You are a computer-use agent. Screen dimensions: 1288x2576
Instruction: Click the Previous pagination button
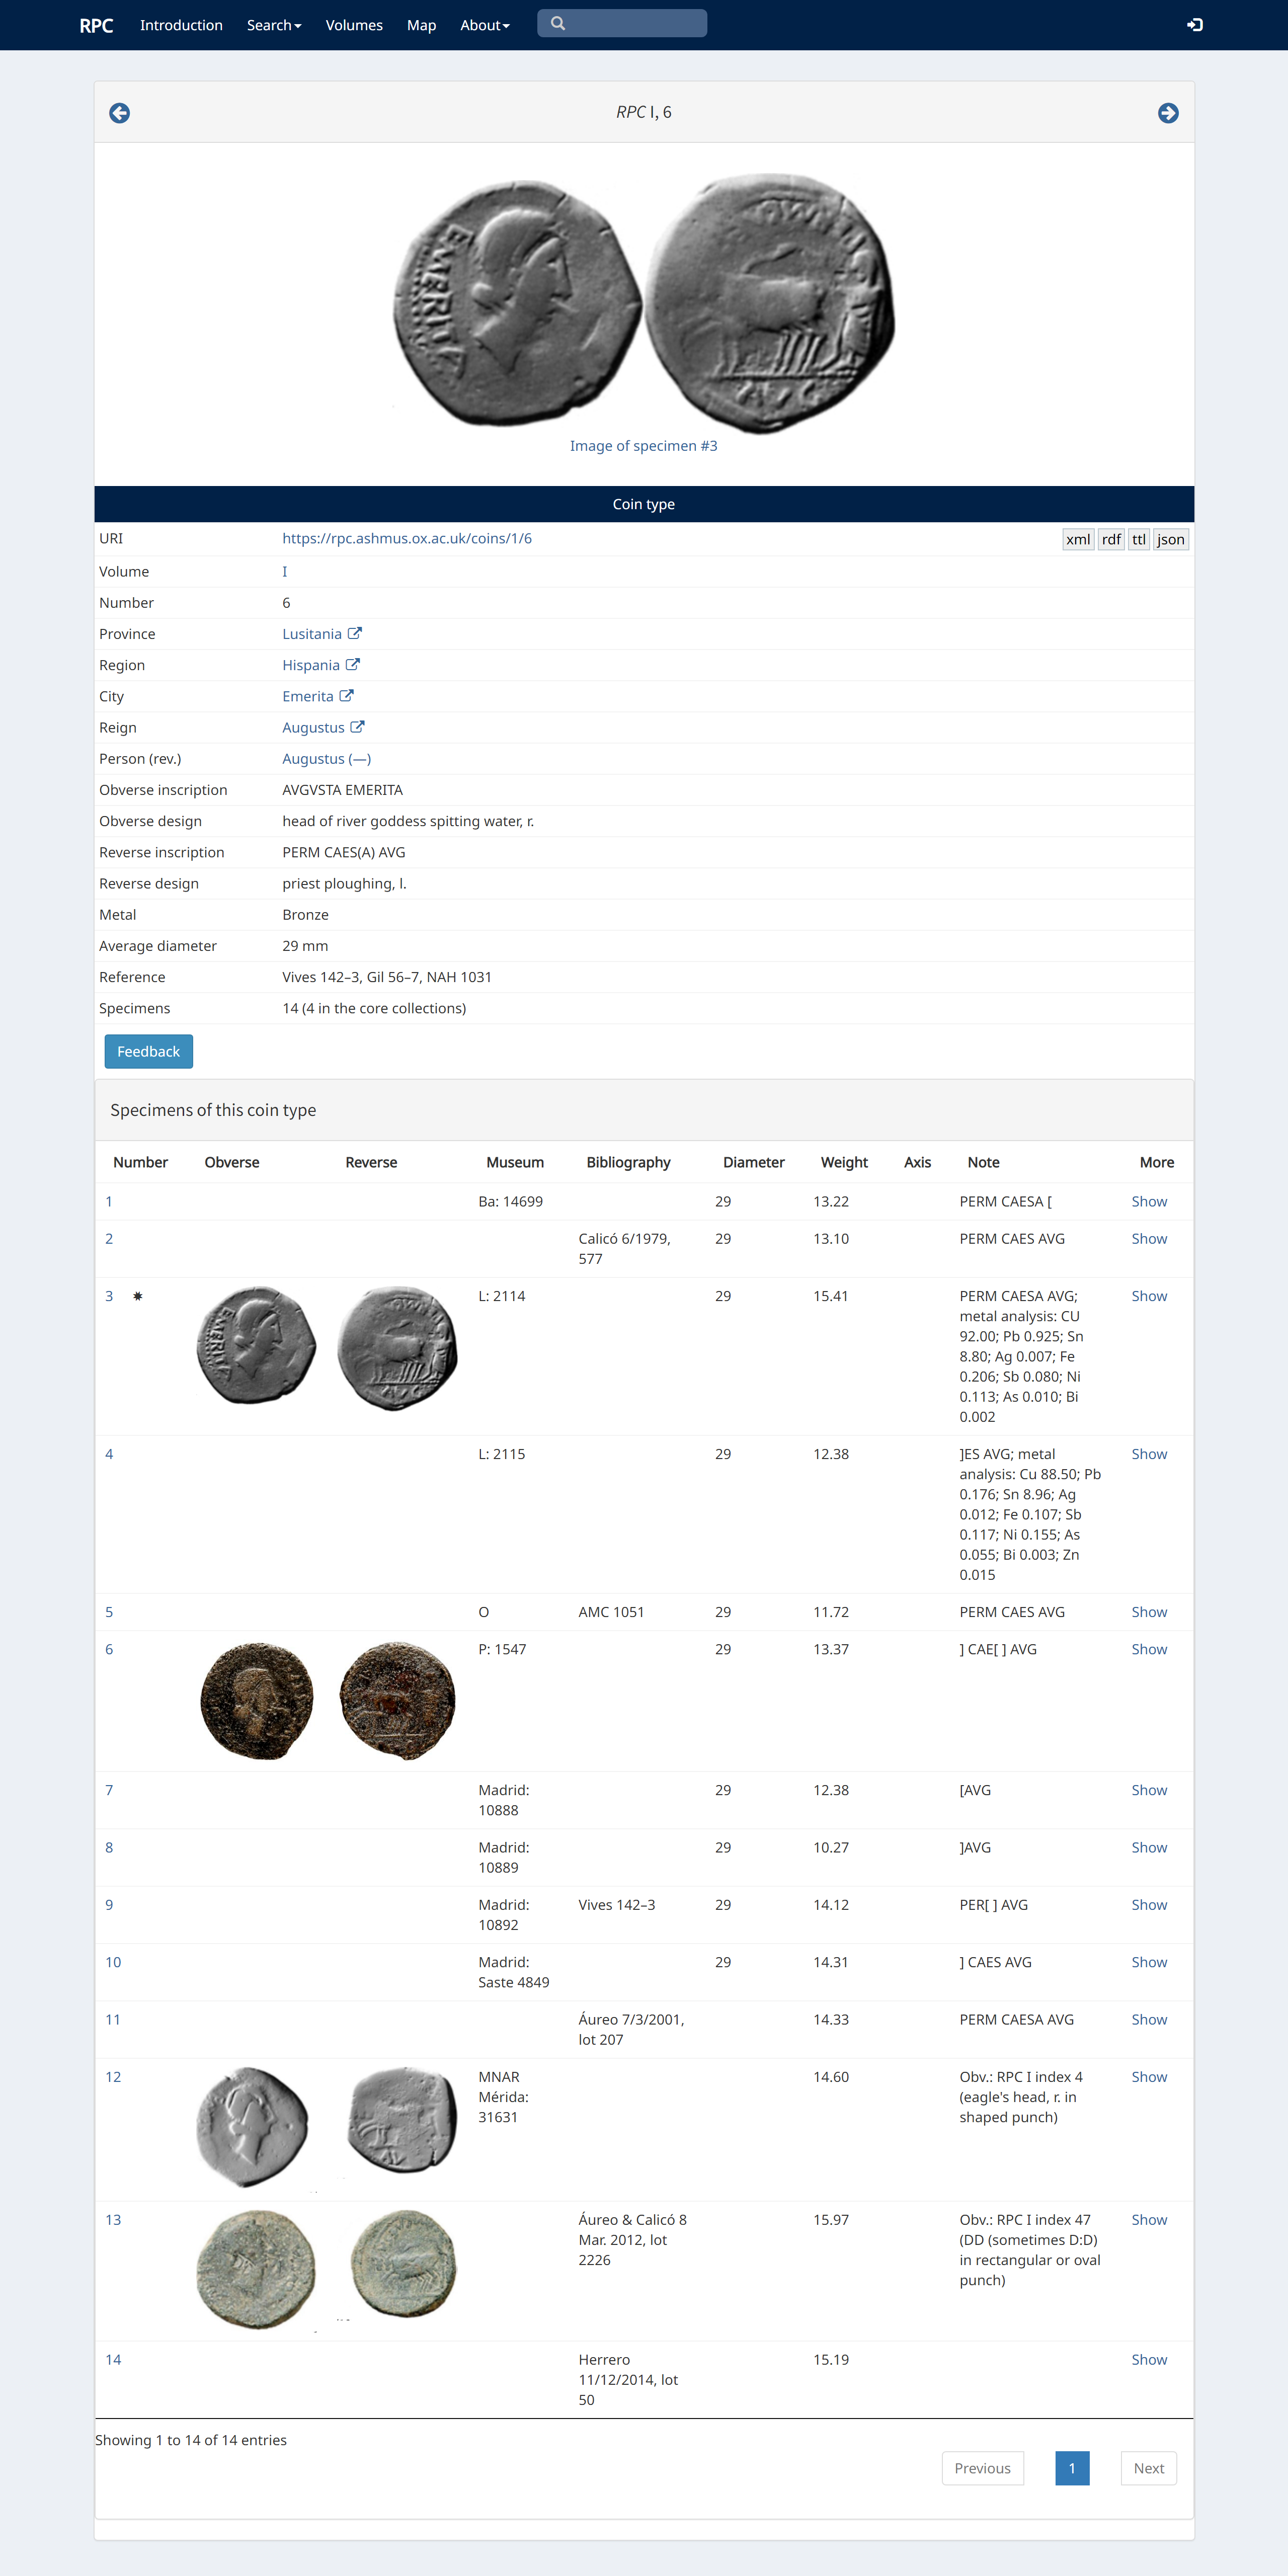pos(982,2468)
